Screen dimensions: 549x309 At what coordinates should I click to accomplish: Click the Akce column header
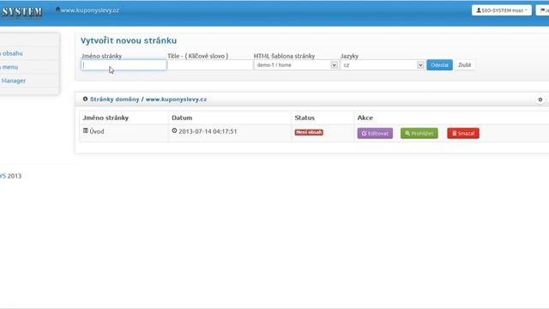(x=365, y=118)
